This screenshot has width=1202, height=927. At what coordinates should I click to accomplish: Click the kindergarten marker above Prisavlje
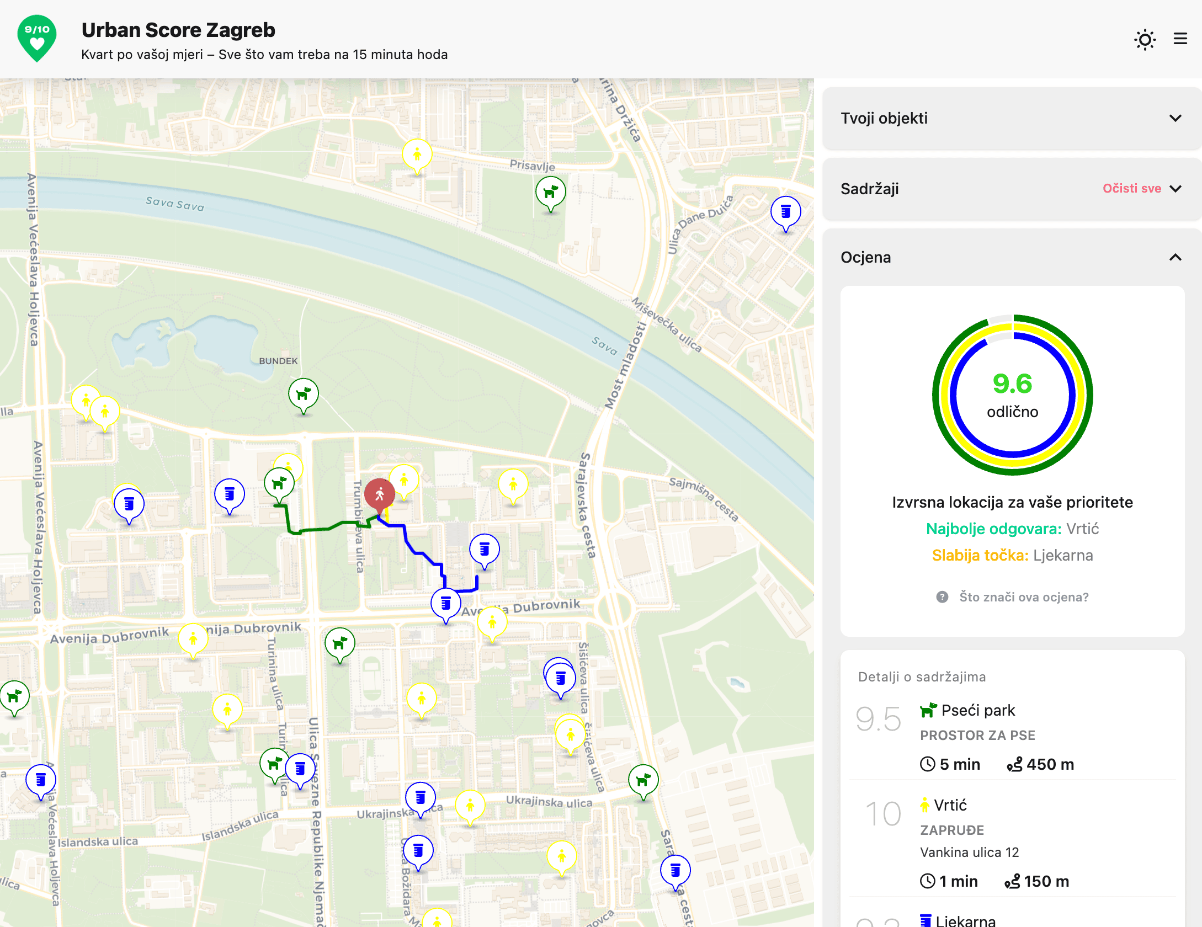[417, 156]
